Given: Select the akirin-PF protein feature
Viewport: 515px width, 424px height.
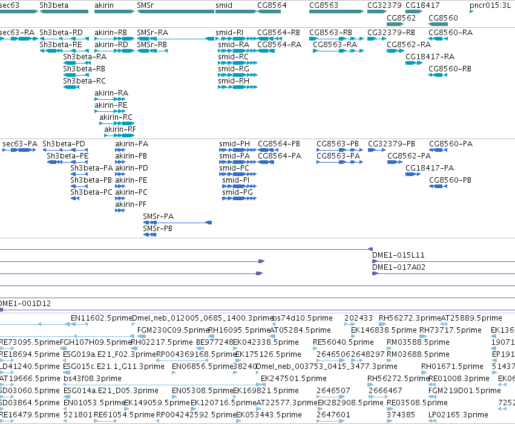Looking at the screenshot, I should [120, 210].
